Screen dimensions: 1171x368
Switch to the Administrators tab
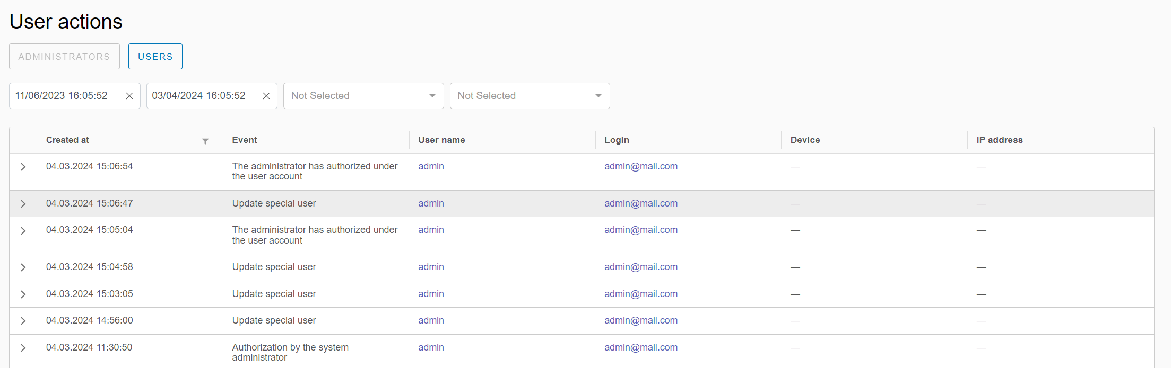point(64,57)
